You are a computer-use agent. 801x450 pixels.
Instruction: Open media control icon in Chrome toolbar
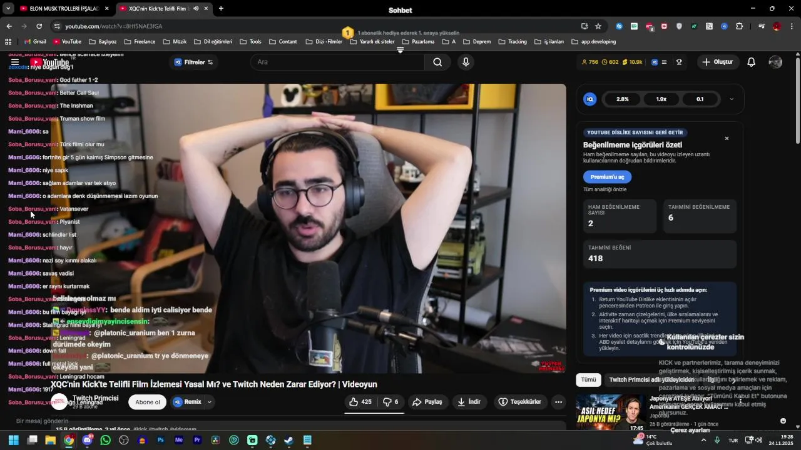pyautogui.click(x=762, y=26)
